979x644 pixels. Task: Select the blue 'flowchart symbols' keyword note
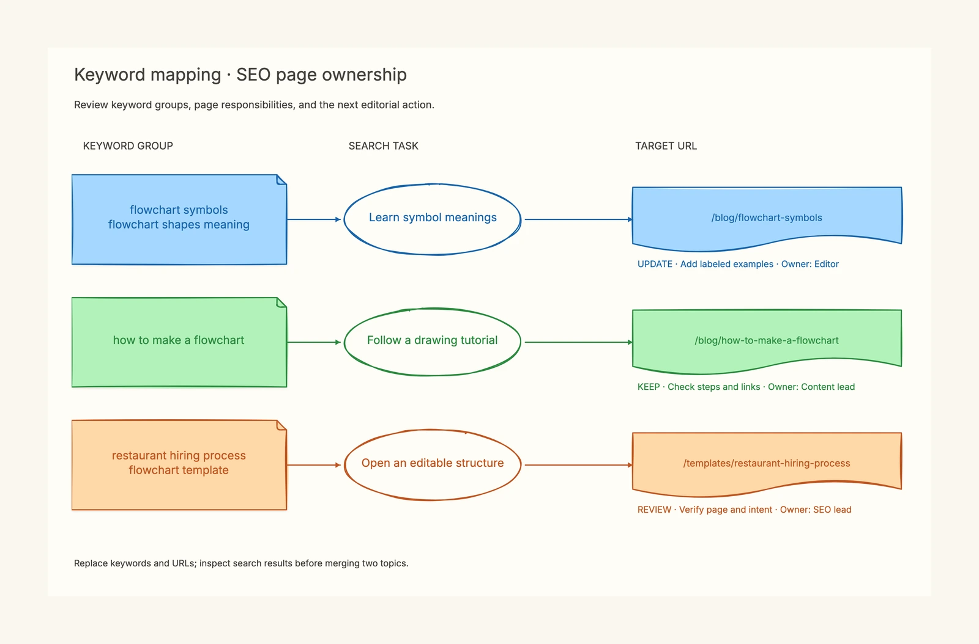point(179,219)
